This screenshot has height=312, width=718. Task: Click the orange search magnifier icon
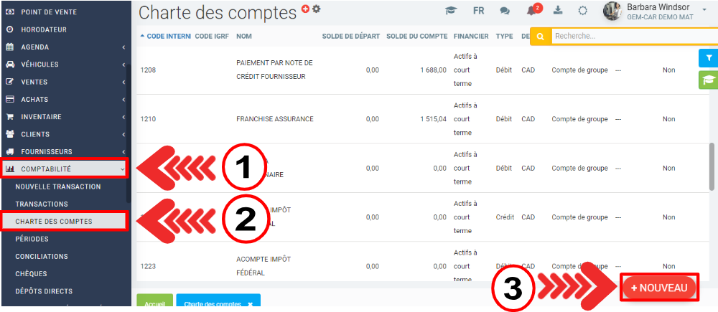(540, 36)
